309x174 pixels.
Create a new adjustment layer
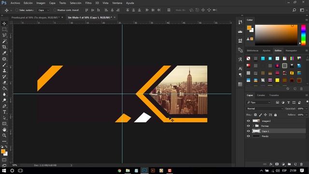(x=283, y=164)
